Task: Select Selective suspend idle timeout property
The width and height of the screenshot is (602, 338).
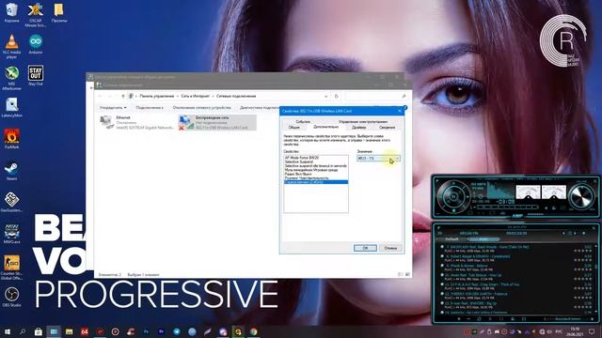Action: pyautogui.click(x=316, y=165)
